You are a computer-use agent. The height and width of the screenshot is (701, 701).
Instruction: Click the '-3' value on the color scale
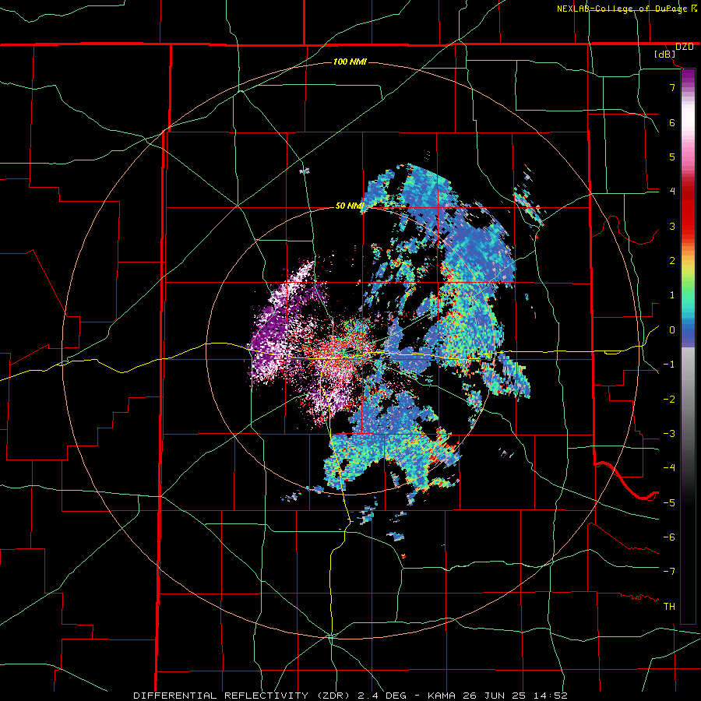[669, 434]
